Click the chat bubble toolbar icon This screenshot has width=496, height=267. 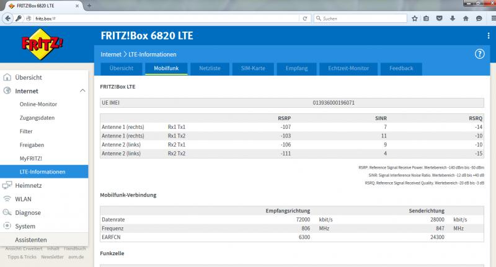click(x=479, y=19)
